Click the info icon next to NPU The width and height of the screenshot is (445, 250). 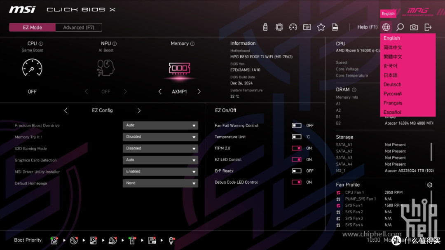[x=115, y=44]
